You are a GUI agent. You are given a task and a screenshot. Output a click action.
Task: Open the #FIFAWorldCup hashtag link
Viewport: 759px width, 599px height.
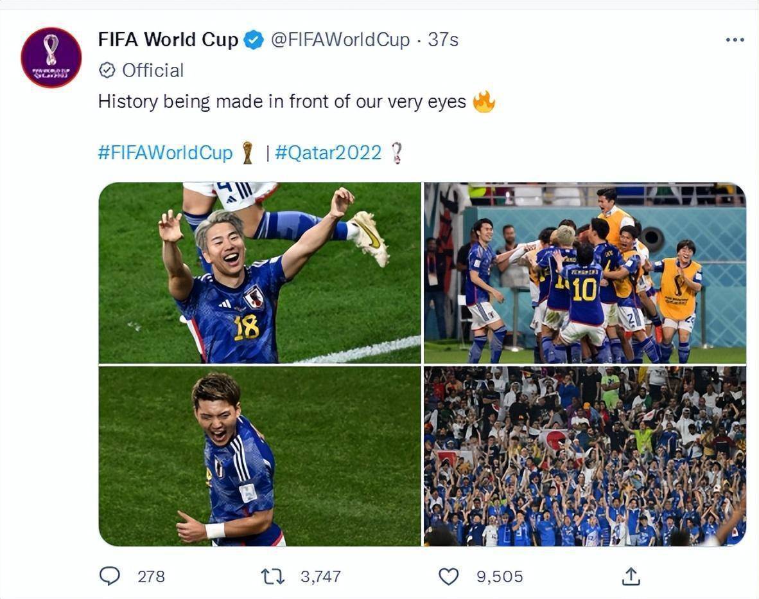165,153
